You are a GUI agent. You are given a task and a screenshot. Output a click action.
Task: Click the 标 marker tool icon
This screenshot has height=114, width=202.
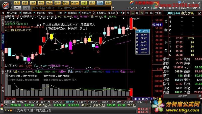pyautogui.click(x=133, y=13)
